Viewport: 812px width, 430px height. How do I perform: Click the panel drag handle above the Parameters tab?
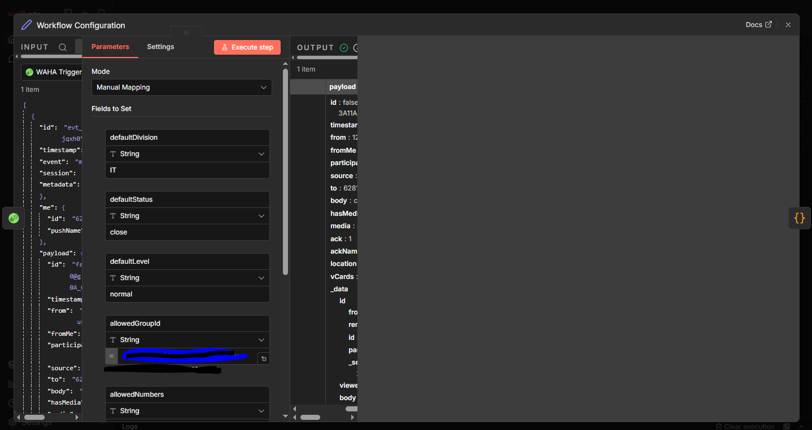pos(186,32)
